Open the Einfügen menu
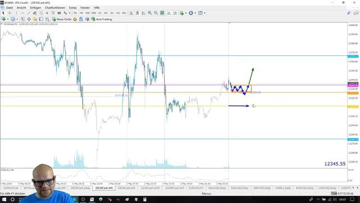This screenshot has width=360, height=203. tap(35, 7)
